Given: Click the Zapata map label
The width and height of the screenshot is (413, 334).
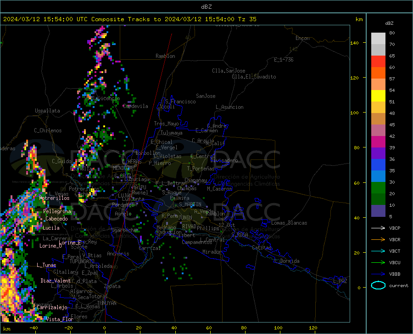Looking at the screenshot, I should coord(112,286).
